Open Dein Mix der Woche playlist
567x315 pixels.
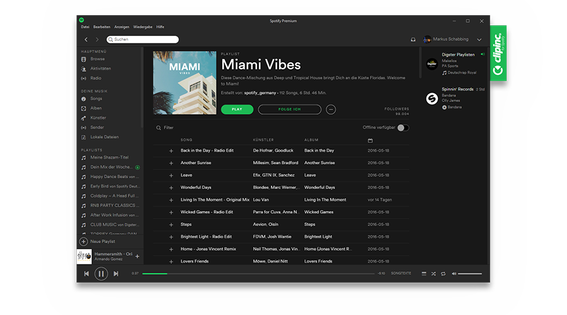[x=112, y=167]
